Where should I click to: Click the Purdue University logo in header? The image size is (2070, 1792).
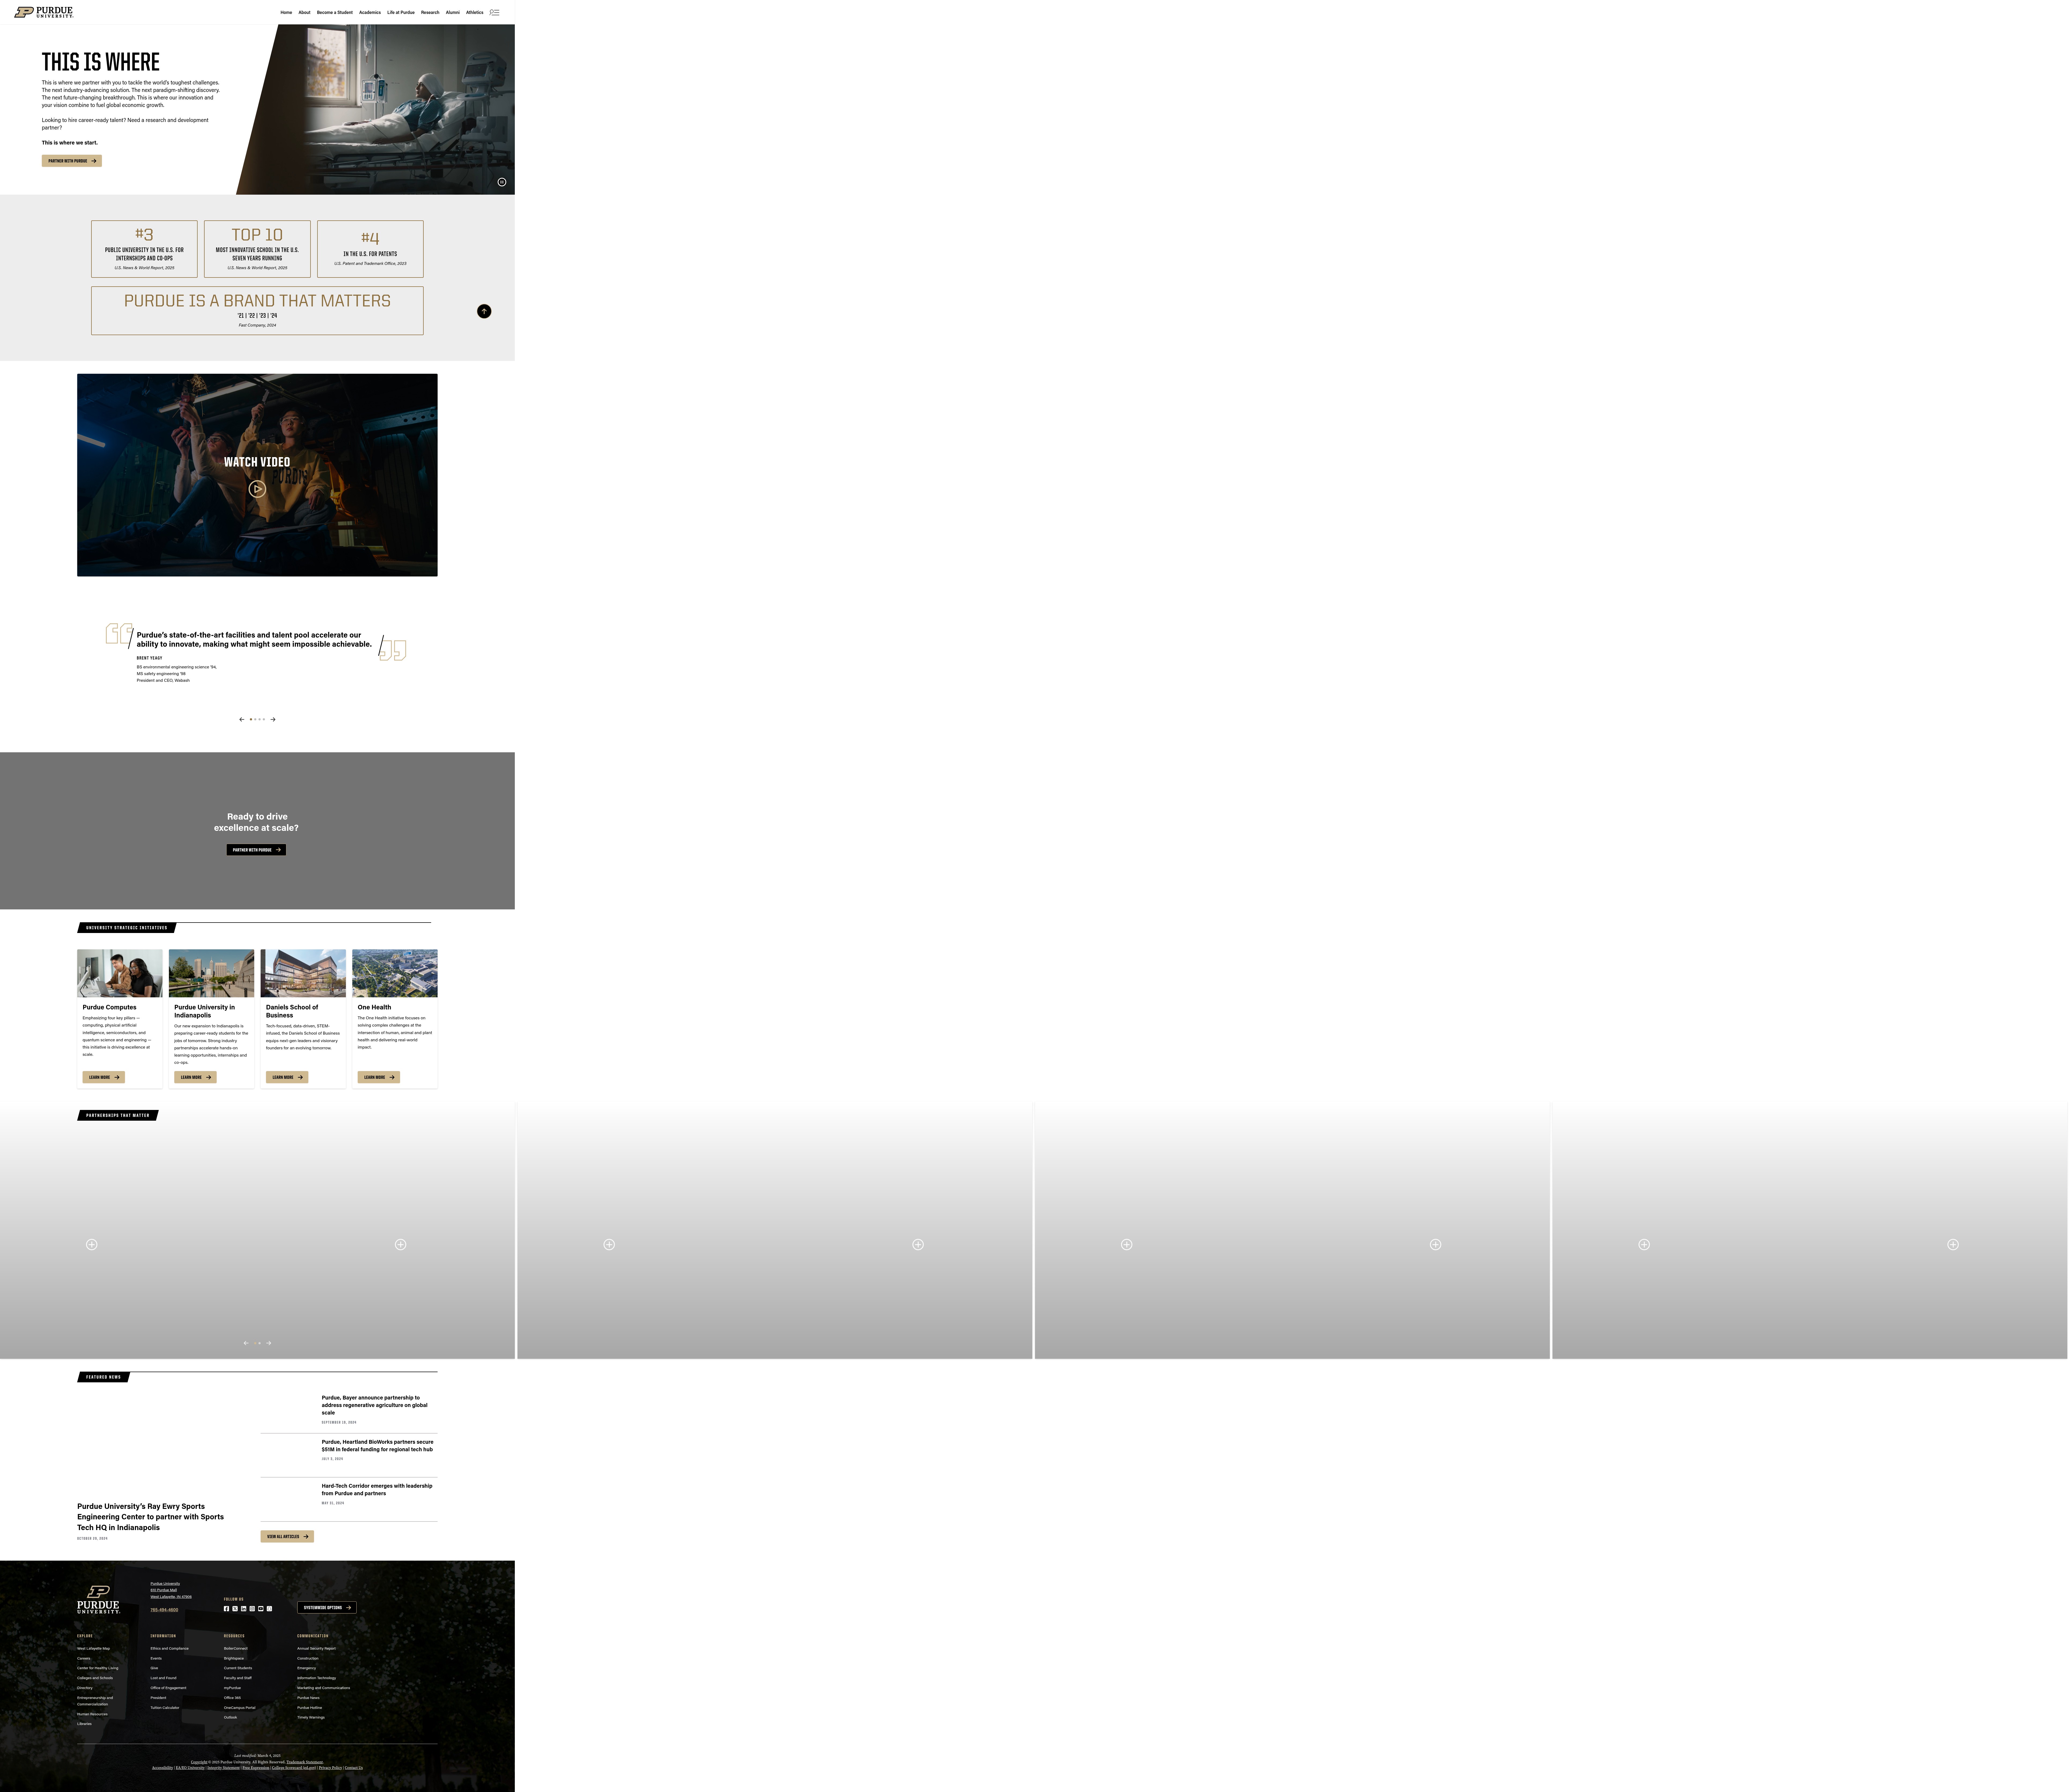point(44,12)
